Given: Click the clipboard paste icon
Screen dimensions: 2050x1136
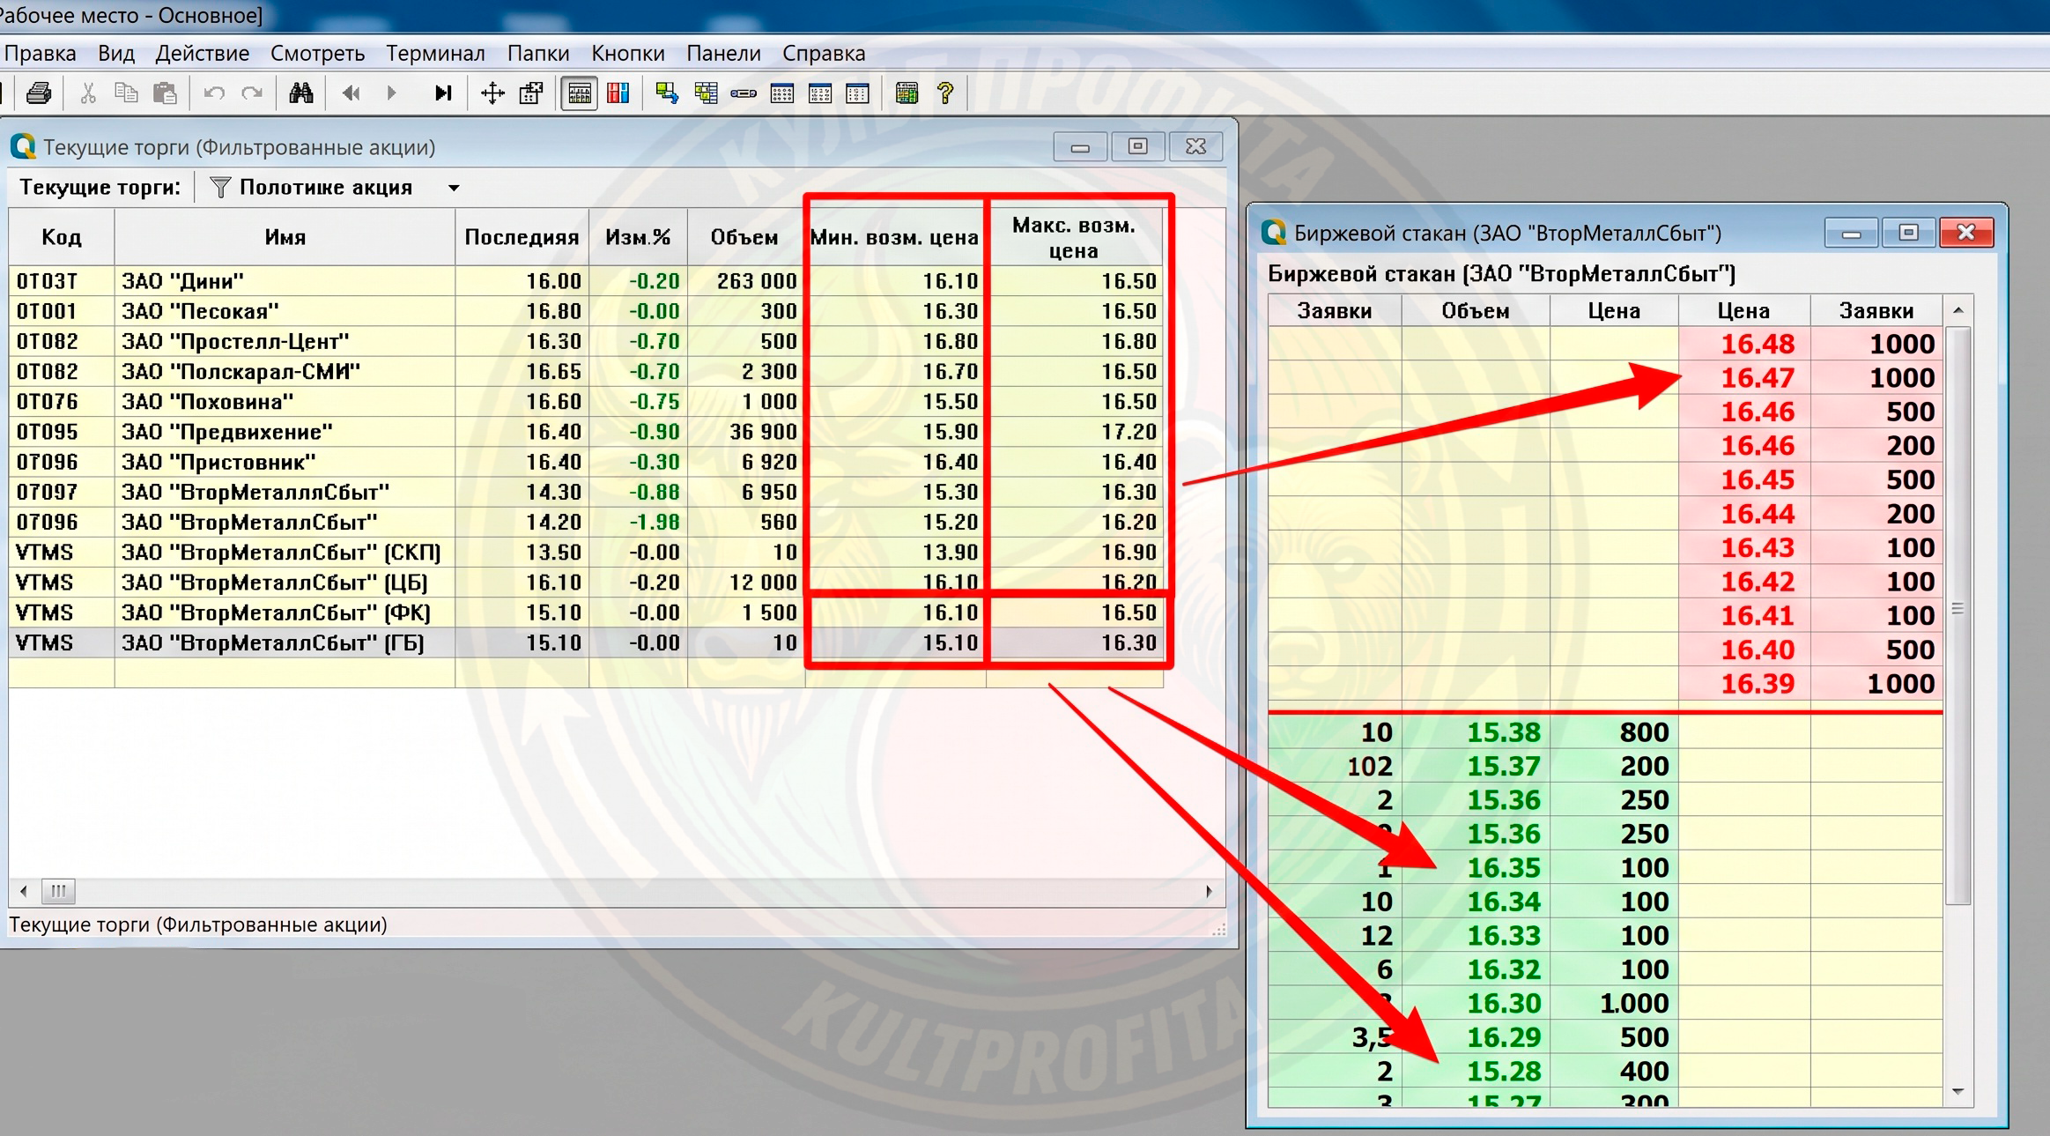Looking at the screenshot, I should 165,93.
